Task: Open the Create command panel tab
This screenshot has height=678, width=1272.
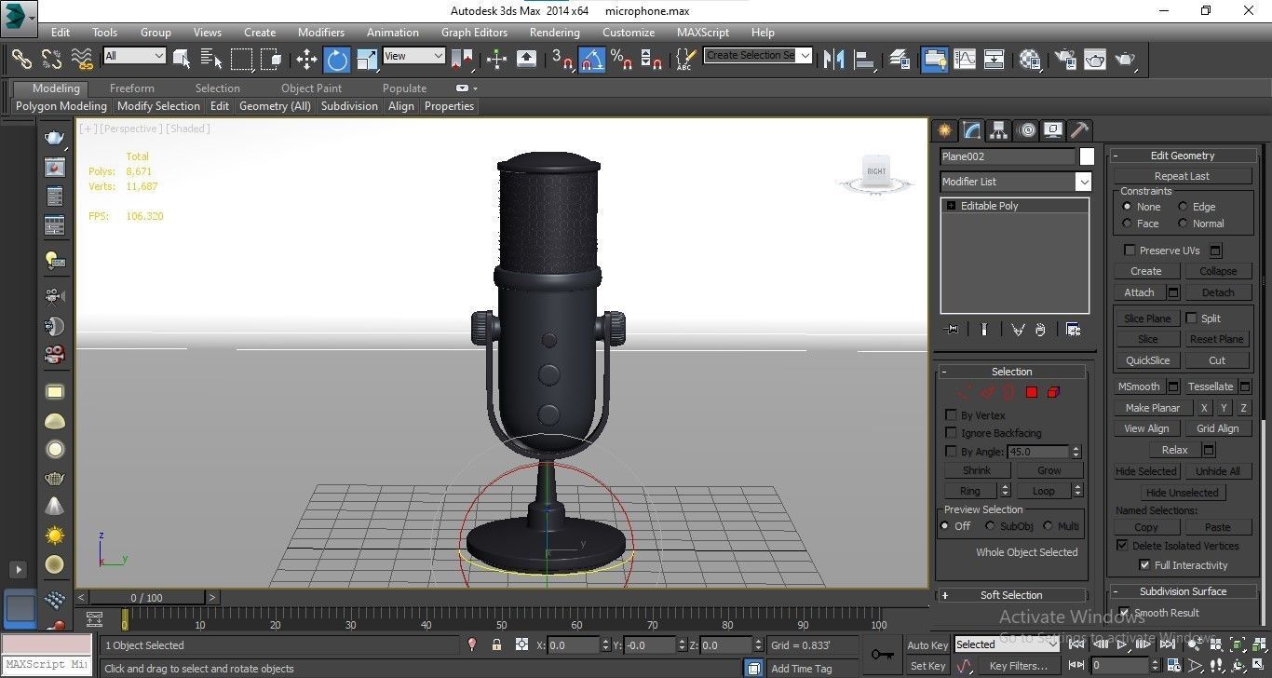Action: pyautogui.click(x=944, y=130)
